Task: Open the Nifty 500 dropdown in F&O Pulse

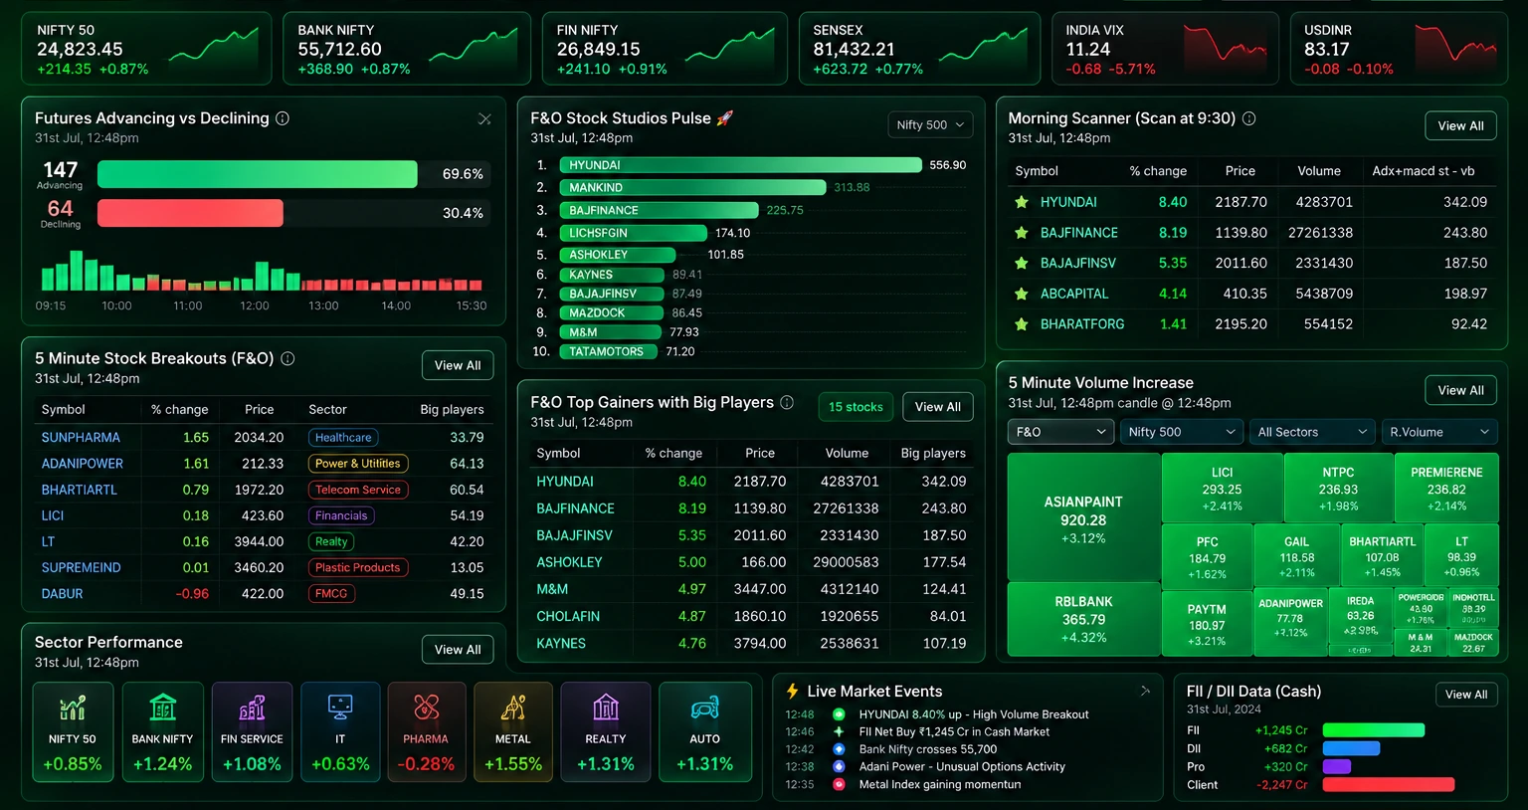Action: [930, 125]
